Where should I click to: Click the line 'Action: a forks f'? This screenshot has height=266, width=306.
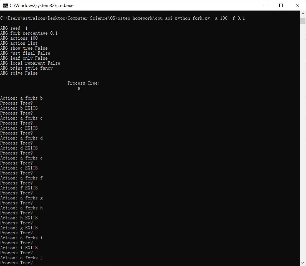(x=21, y=178)
